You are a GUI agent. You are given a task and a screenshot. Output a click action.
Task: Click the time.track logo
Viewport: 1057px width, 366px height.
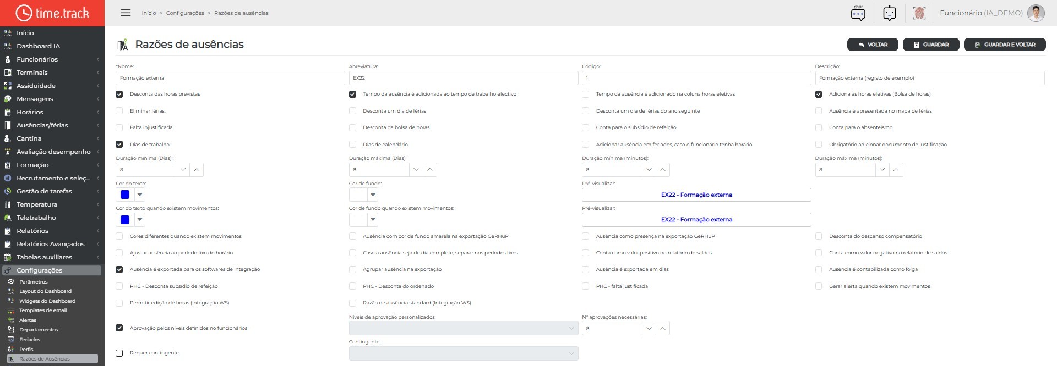52,13
